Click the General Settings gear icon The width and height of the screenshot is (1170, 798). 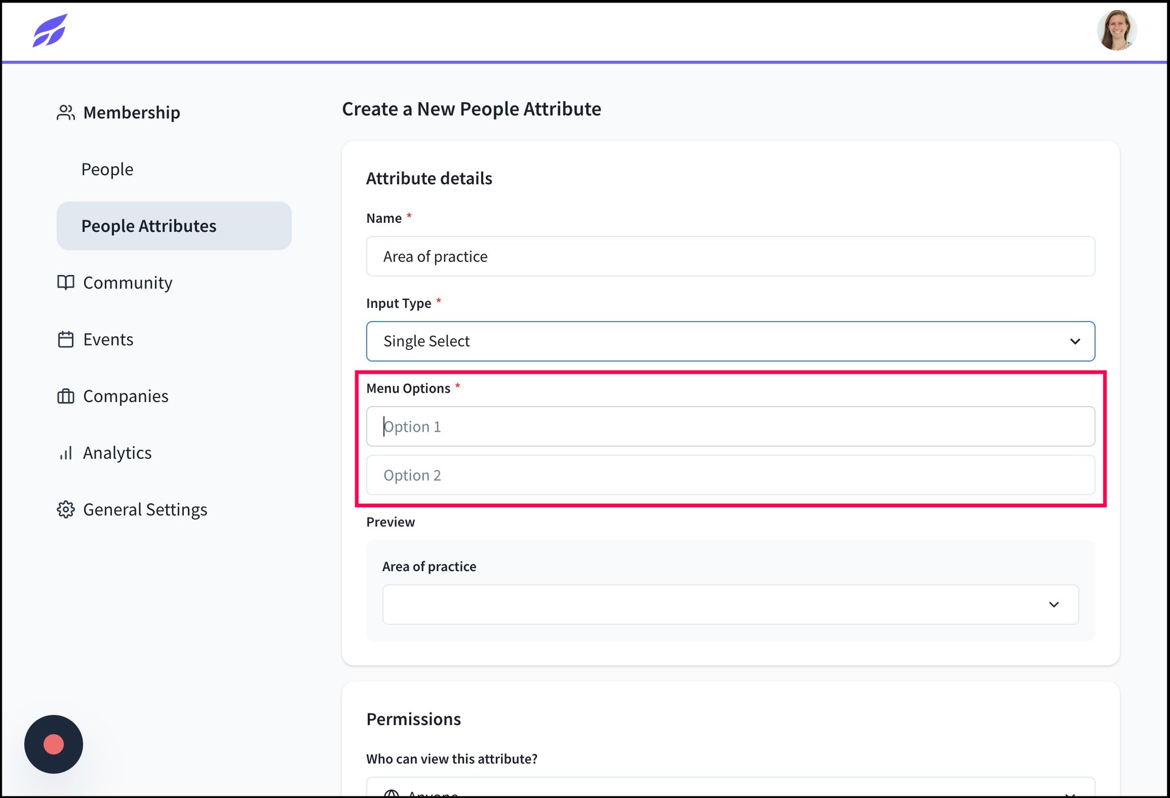(66, 509)
